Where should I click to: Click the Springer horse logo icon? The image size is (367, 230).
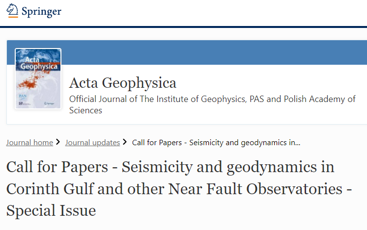[13, 11]
